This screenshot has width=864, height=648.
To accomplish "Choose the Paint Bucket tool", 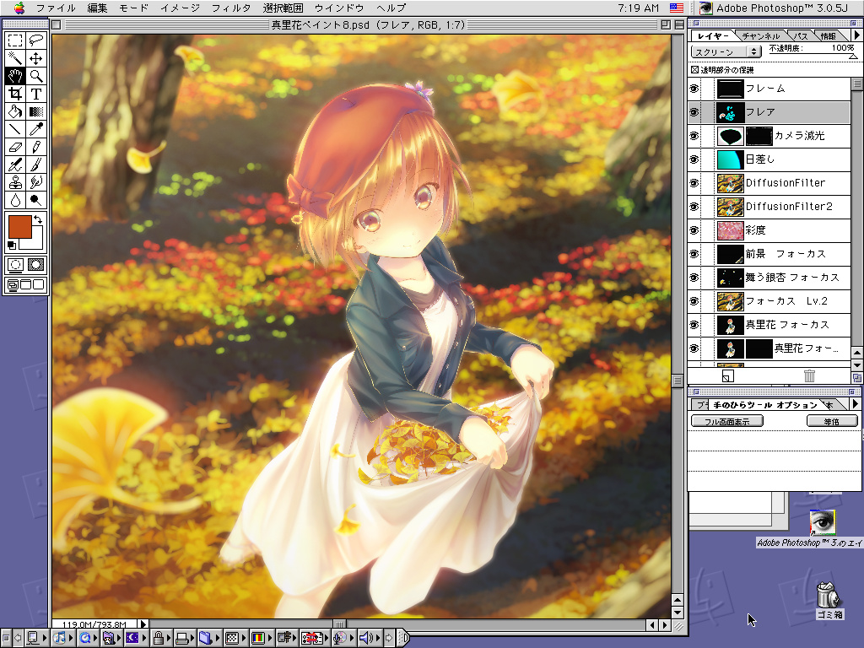I will pyautogui.click(x=15, y=111).
